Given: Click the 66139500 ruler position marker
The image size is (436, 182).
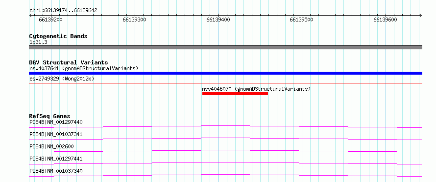Looking at the screenshot, I should point(301,20).
